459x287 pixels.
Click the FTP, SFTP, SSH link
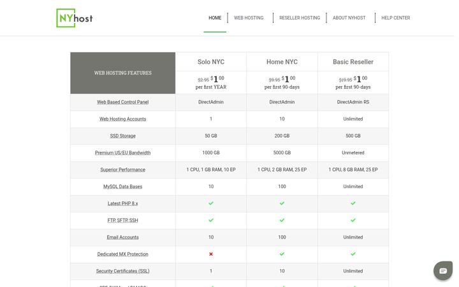point(122,220)
